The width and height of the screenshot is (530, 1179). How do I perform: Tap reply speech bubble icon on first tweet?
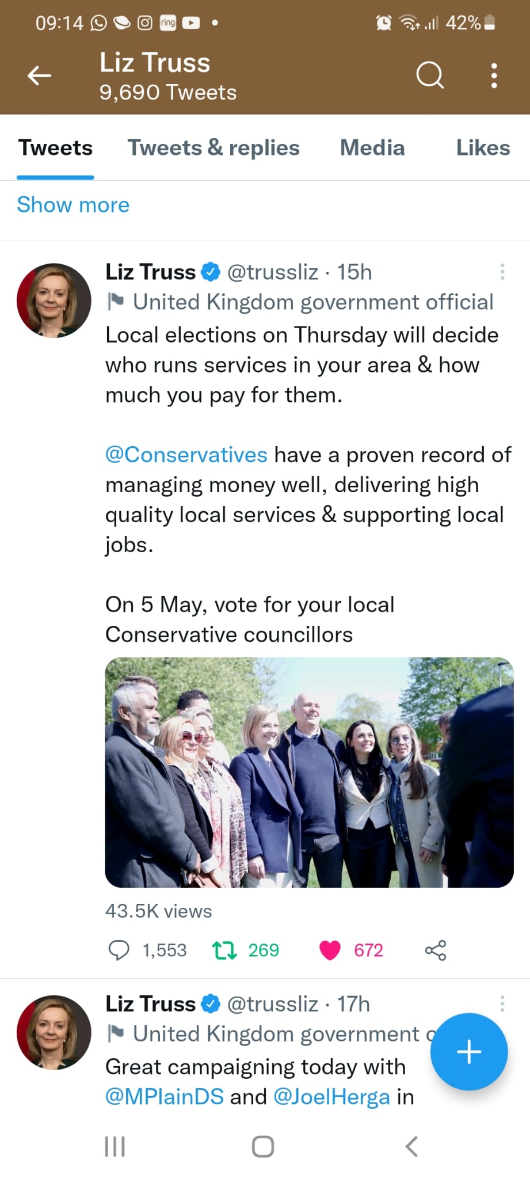pyautogui.click(x=119, y=950)
